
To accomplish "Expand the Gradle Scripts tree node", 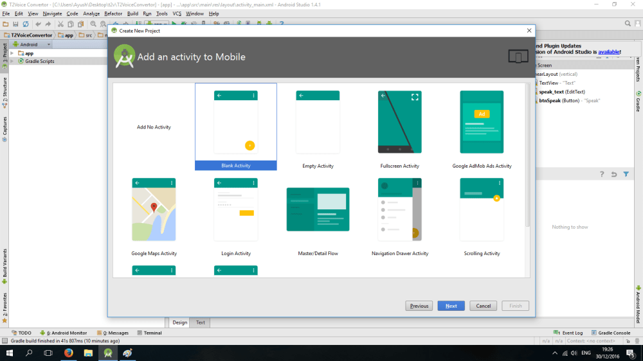I will tap(13, 61).
